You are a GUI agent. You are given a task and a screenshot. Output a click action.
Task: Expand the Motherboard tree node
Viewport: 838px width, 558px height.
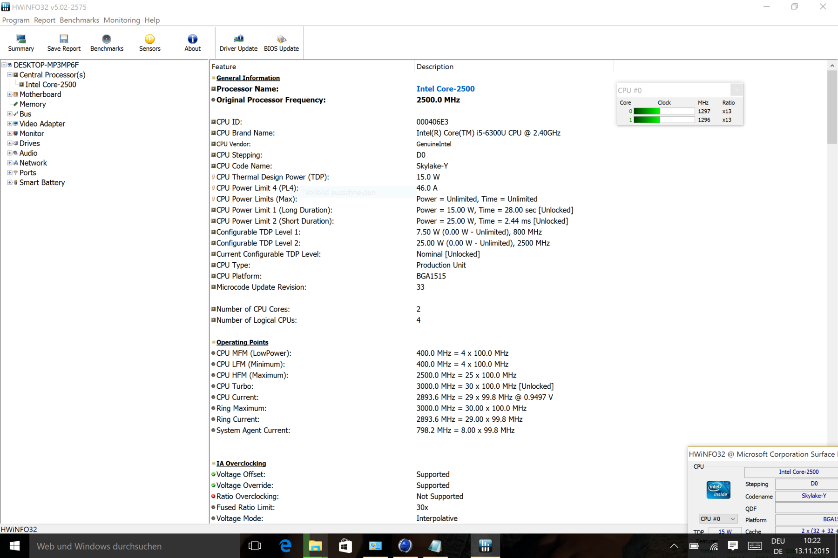pos(9,94)
